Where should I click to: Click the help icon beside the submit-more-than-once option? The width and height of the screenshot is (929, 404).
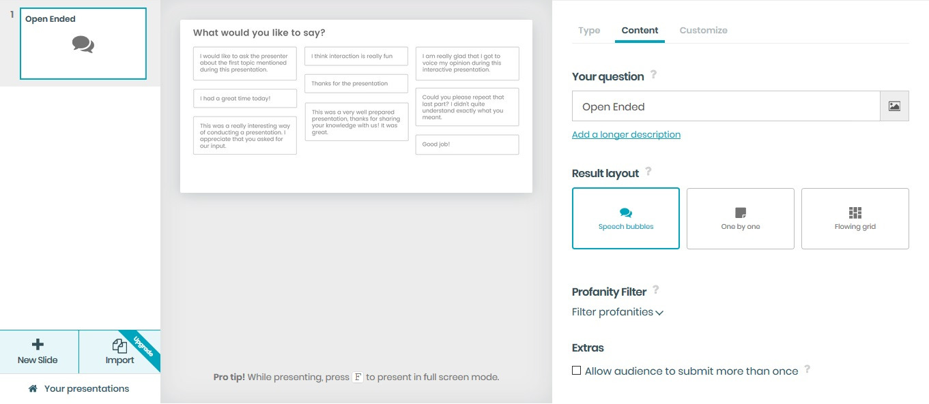(x=807, y=370)
